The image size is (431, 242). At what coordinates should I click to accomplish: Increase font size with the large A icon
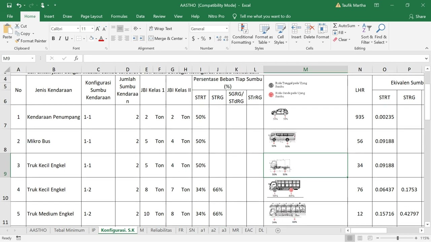(x=98, y=29)
